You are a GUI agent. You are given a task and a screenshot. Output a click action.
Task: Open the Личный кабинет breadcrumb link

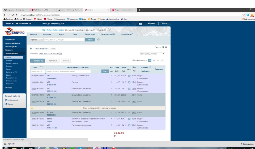[x=41, y=49]
